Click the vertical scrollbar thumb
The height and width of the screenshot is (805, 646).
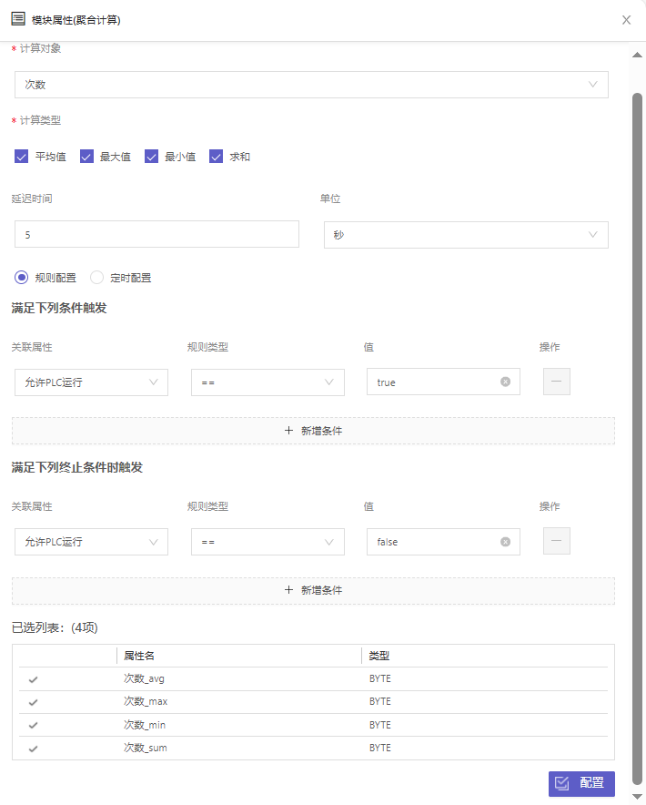pos(637,439)
